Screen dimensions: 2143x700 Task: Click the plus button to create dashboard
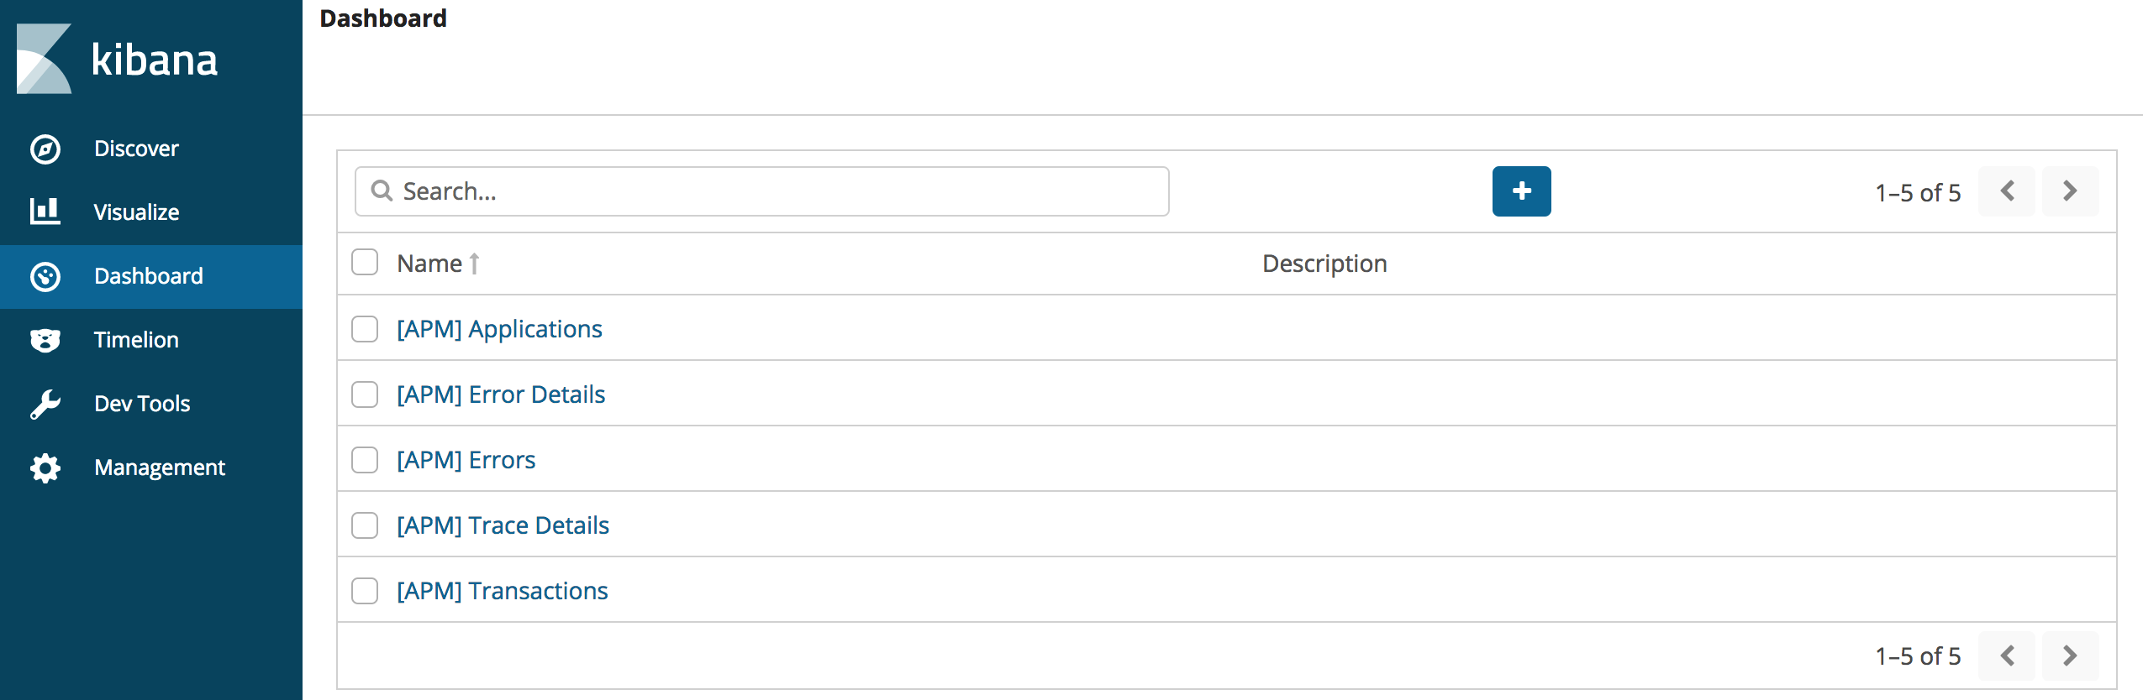tap(1521, 191)
